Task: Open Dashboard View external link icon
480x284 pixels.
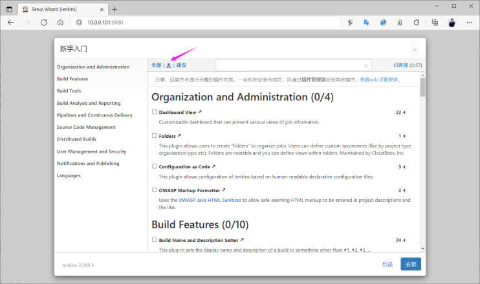Action: tap(200, 112)
